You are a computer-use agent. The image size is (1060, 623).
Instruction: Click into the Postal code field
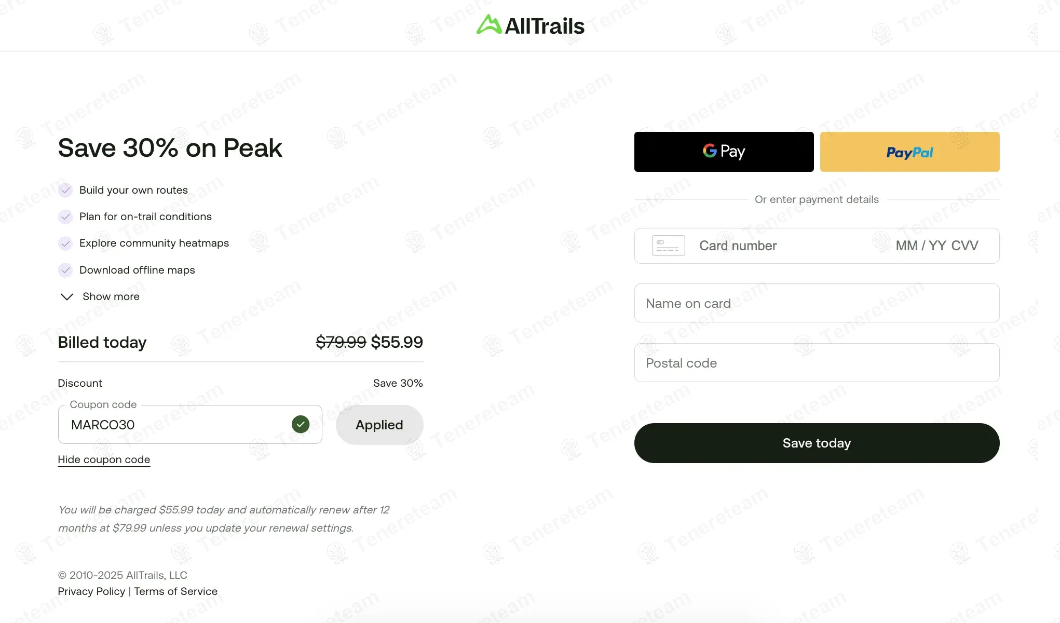[817, 363]
